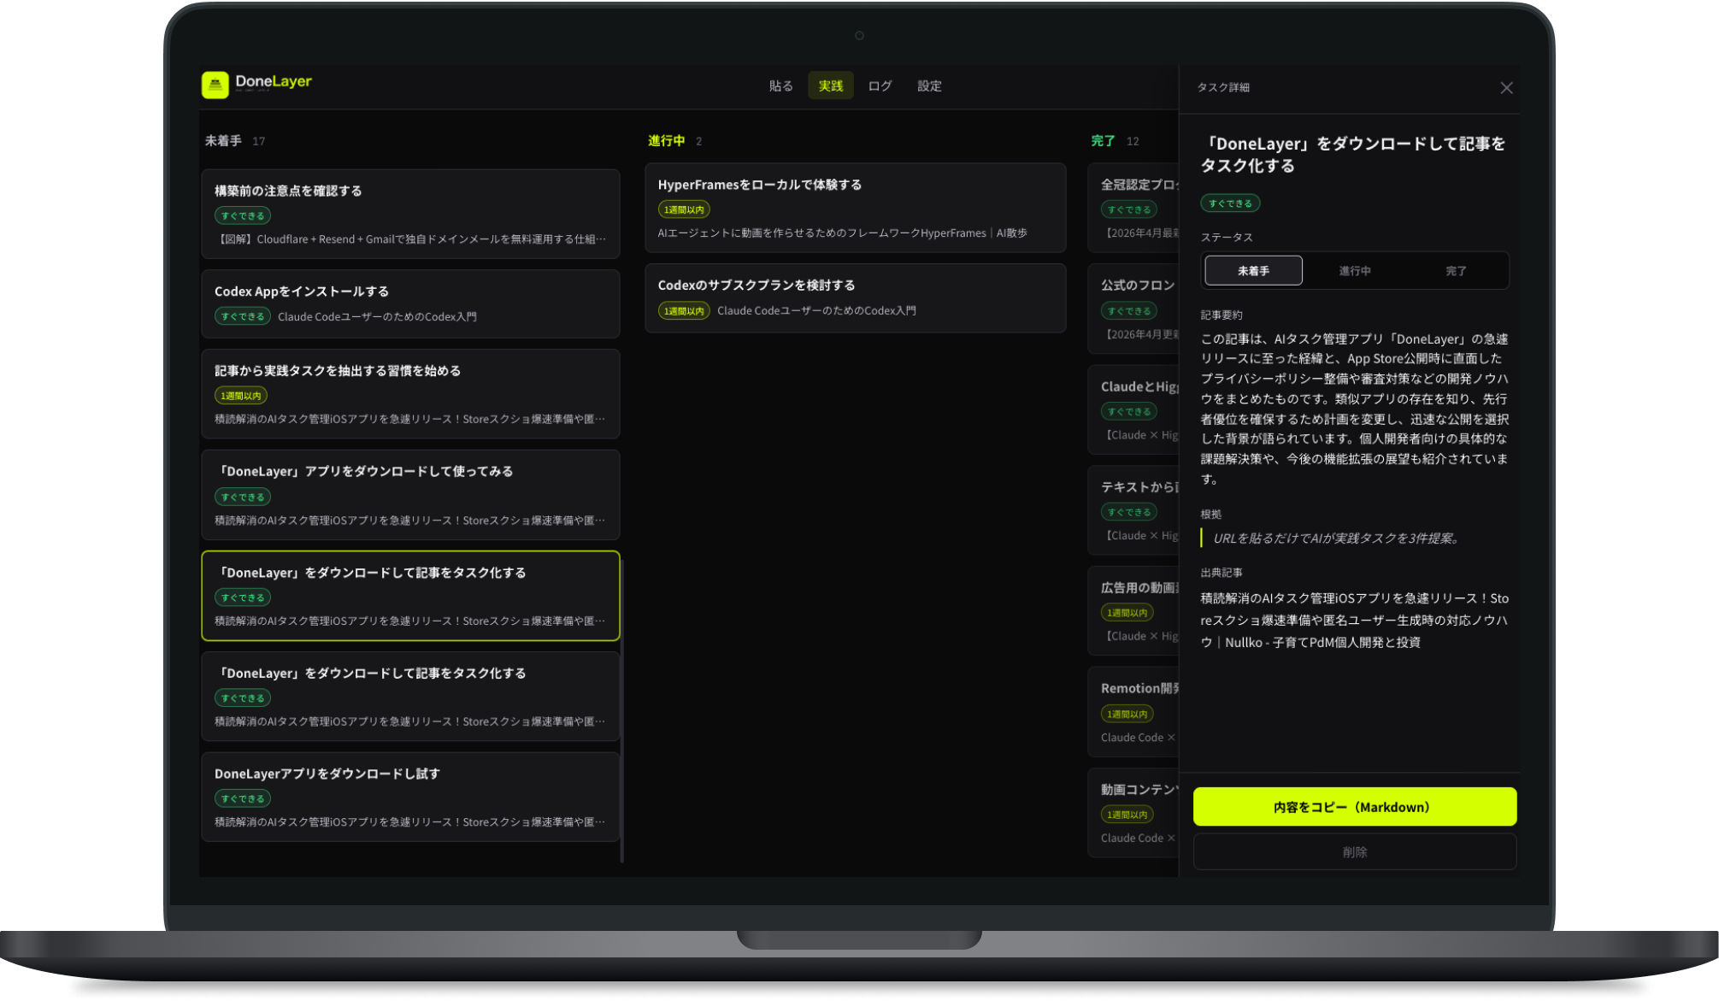Image resolution: width=1719 pixels, height=1001 pixels.
Task: Set status to 完了
Action: [1455, 270]
